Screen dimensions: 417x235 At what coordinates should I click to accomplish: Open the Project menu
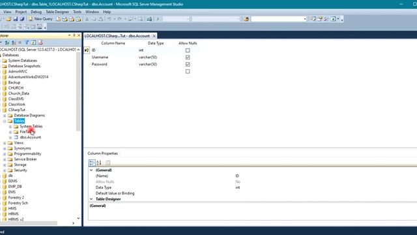click(21, 12)
